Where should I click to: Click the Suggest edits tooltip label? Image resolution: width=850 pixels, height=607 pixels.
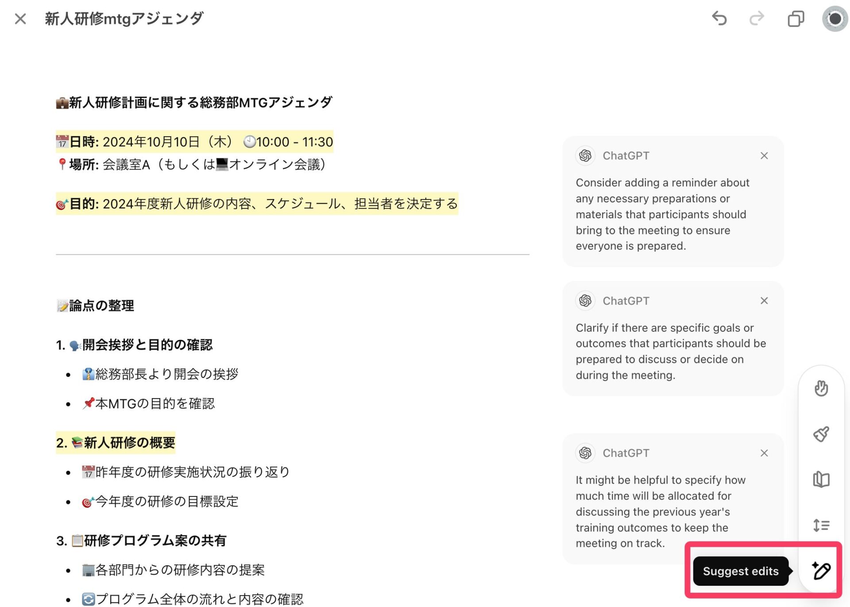tap(740, 571)
